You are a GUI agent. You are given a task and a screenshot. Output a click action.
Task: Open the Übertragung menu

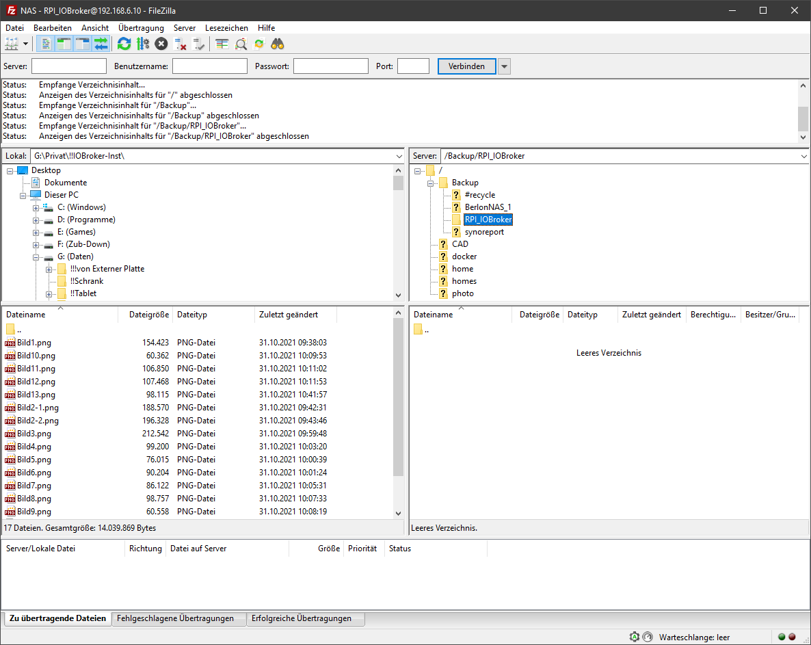[x=141, y=28]
